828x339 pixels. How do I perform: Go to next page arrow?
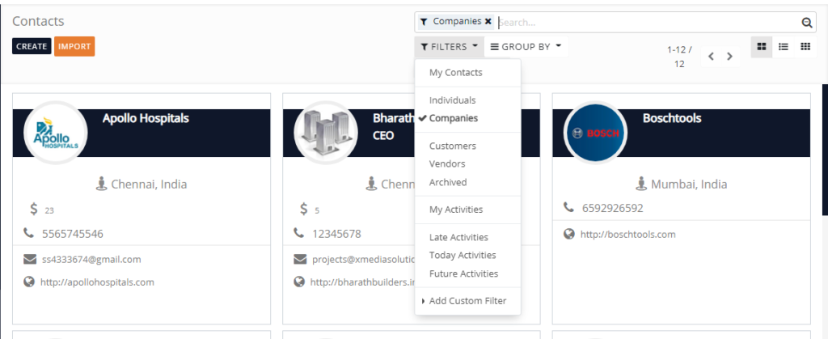coord(730,56)
